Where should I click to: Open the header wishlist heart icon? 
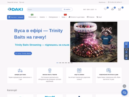point(105,9)
